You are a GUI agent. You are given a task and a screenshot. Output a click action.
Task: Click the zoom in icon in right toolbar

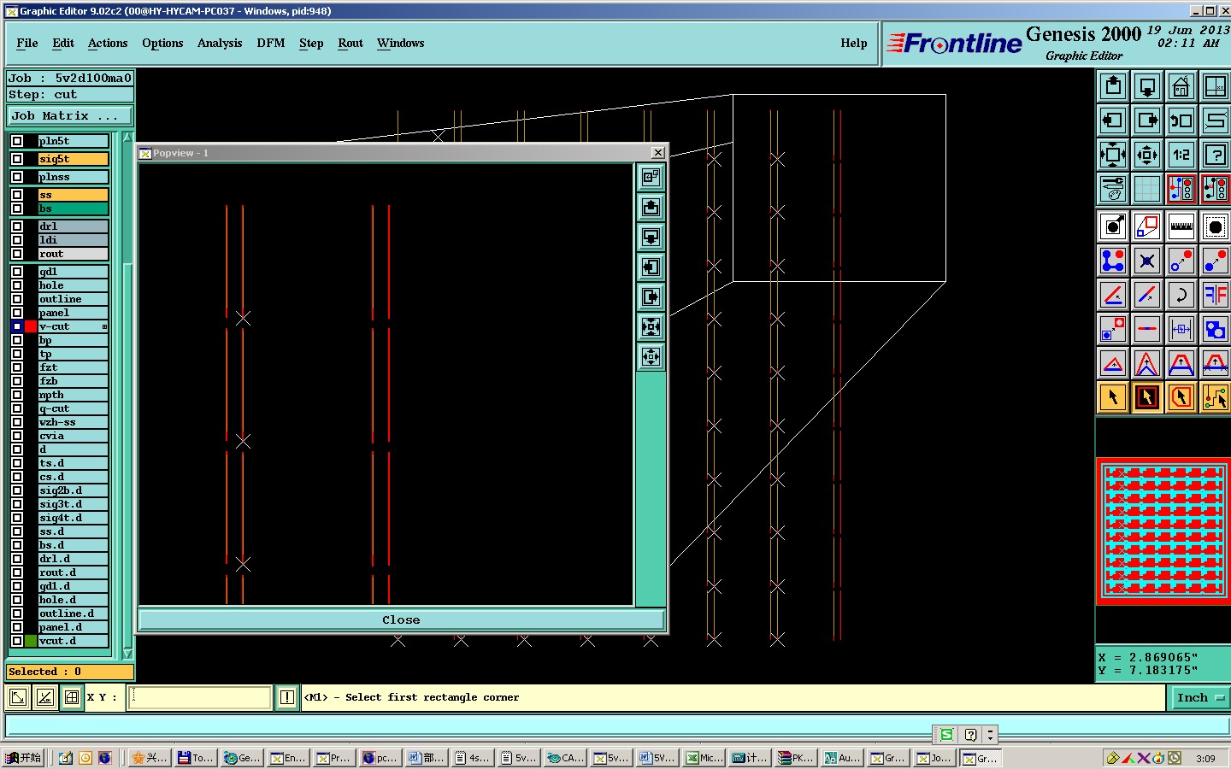click(1113, 155)
